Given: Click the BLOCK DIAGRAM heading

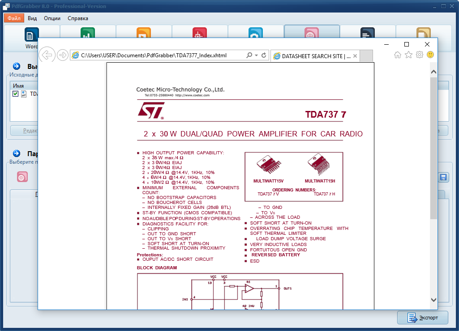Looking at the screenshot, I should pos(157,267).
